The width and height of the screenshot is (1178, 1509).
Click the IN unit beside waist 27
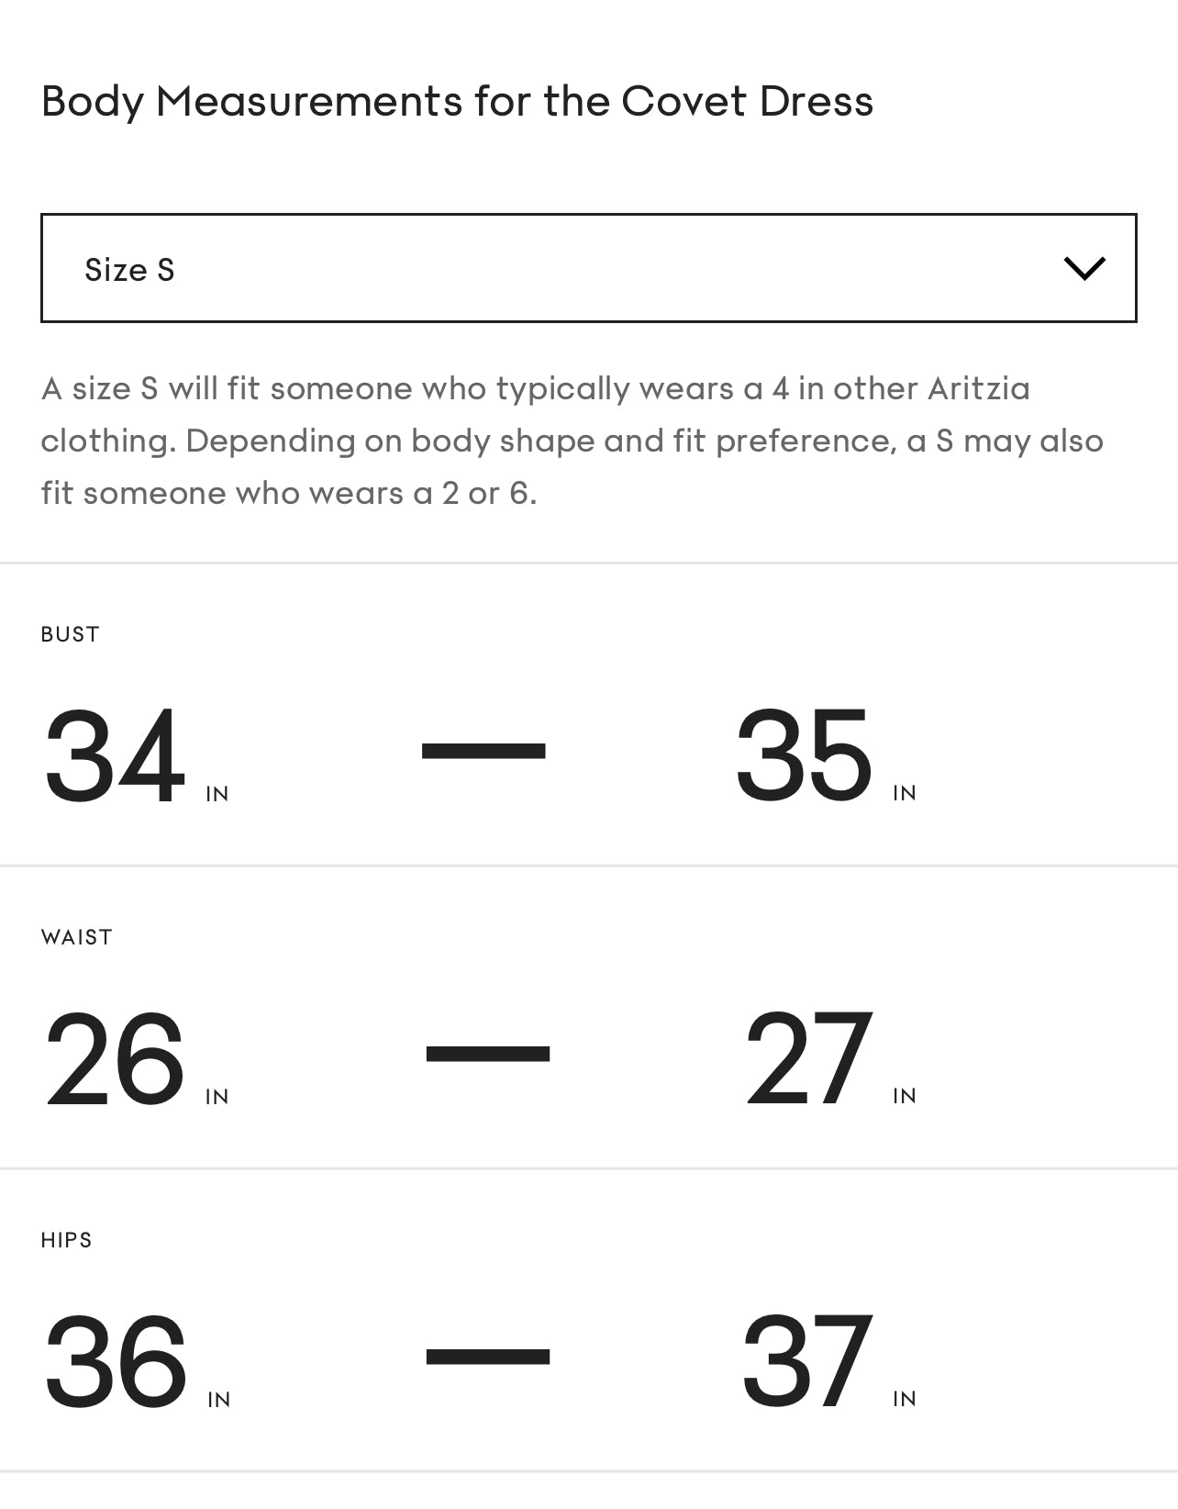click(905, 1096)
